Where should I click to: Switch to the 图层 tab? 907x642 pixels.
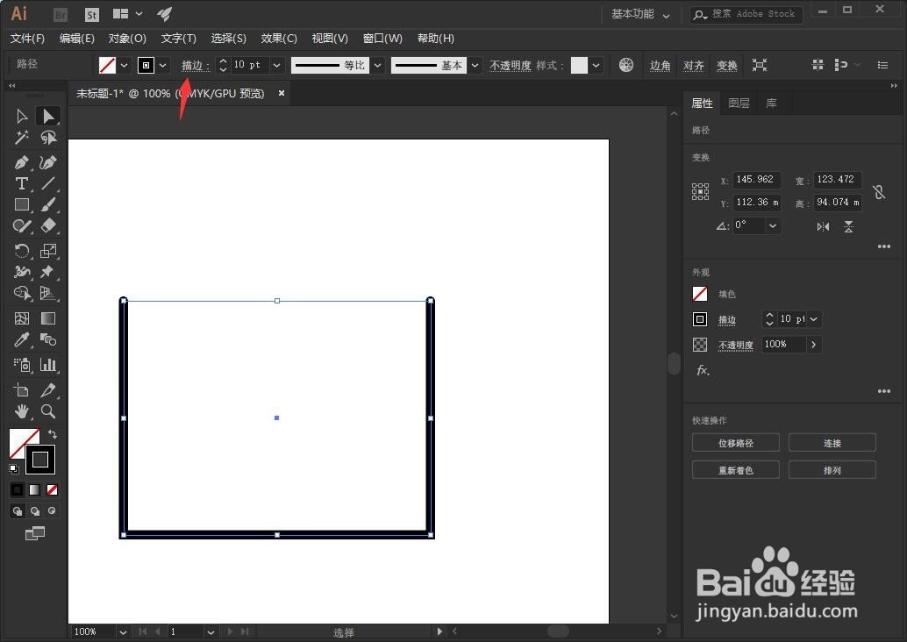click(x=739, y=103)
